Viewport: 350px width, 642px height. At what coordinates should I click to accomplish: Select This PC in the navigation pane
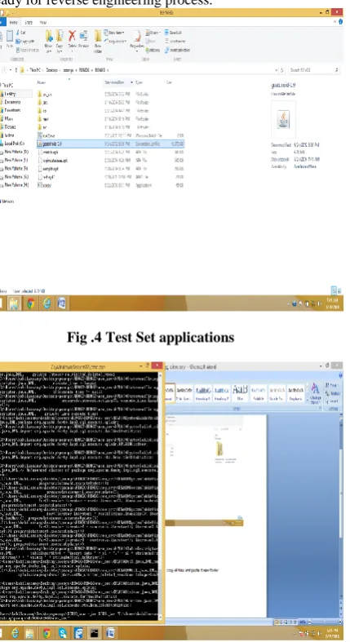7,85
